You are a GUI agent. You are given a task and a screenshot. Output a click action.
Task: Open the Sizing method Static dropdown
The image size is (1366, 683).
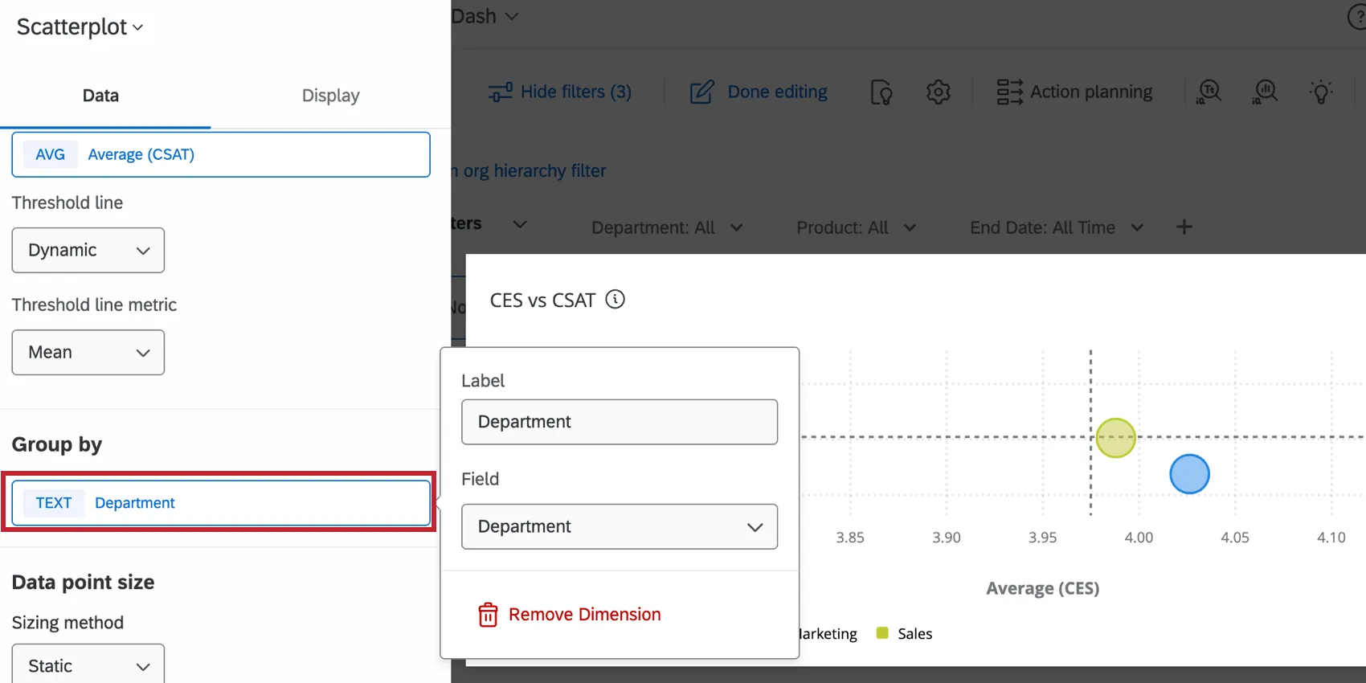tap(88, 665)
